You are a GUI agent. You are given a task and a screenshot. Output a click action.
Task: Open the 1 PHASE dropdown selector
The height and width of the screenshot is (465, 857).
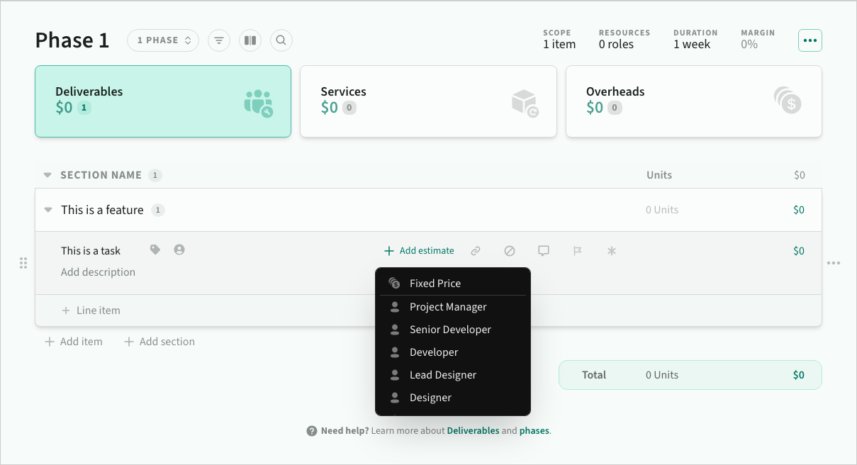coord(163,40)
